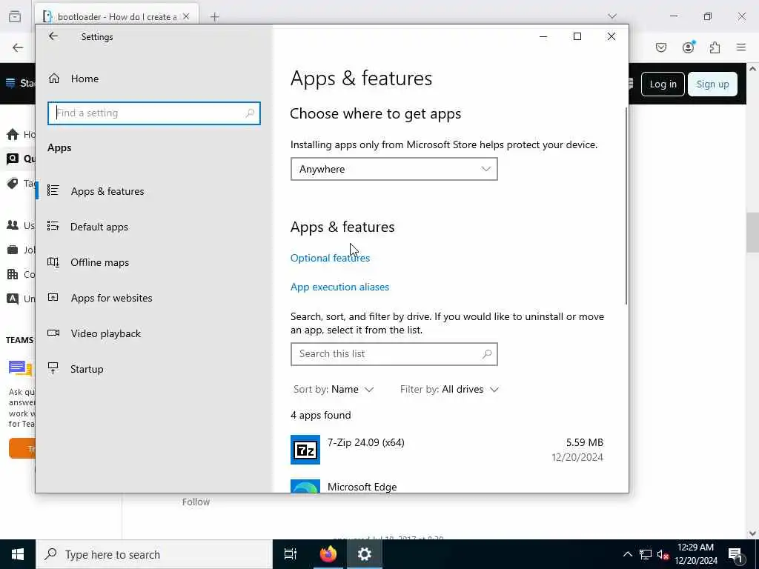Click Settings gear on taskbar
This screenshot has height=569, width=759.
[x=365, y=554]
